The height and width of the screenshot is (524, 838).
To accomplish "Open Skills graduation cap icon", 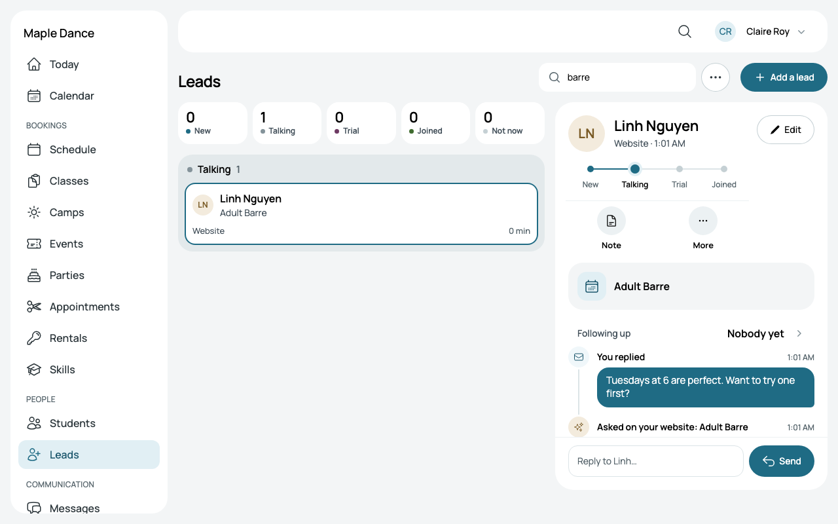I will (x=34, y=369).
